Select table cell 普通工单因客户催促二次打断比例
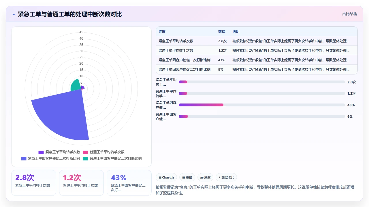Image resolution: width=369 pixels, height=207 pixels. click(x=184, y=70)
